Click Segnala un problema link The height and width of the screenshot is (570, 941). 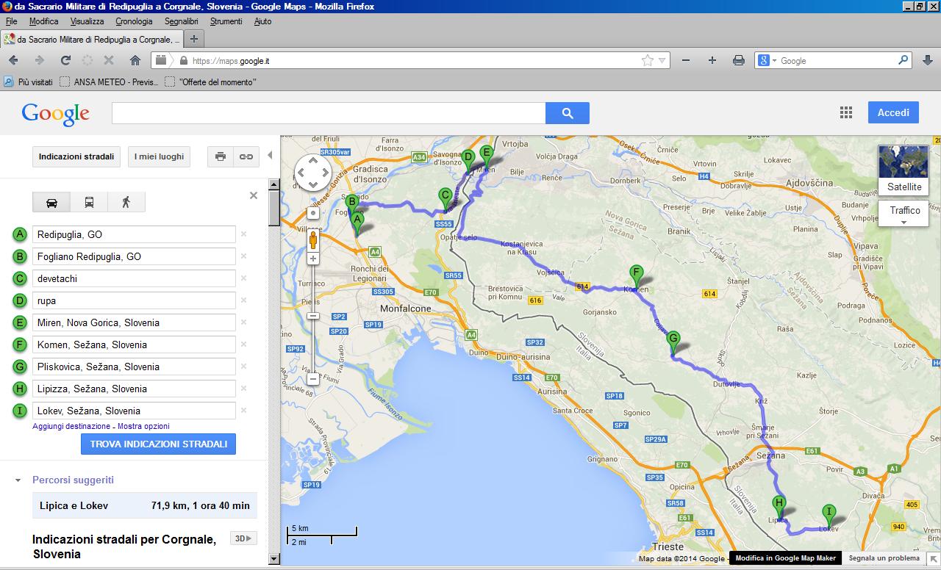point(884,558)
